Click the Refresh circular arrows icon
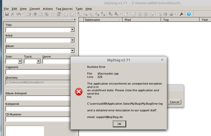The height and width of the screenshot is (136, 211). pyautogui.click(x=59, y=14)
